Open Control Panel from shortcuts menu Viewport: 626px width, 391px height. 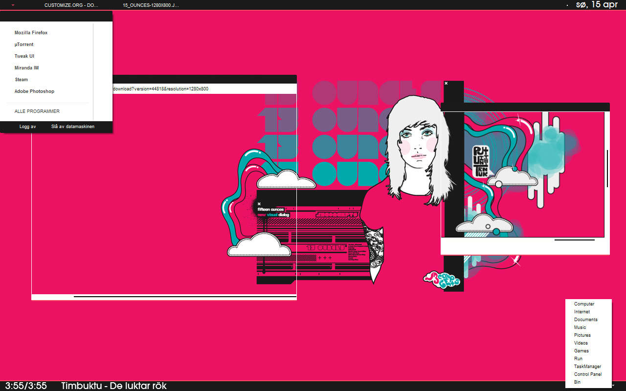588,374
